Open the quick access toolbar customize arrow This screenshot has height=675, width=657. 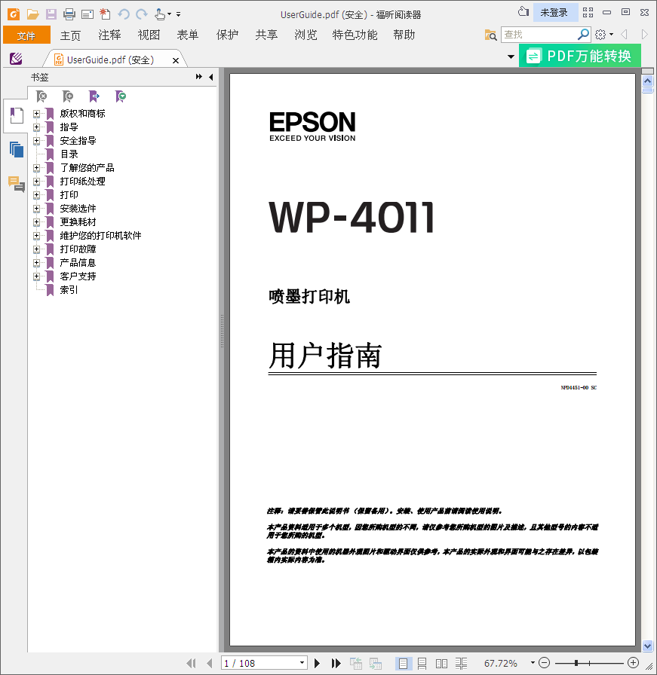pyautogui.click(x=179, y=14)
